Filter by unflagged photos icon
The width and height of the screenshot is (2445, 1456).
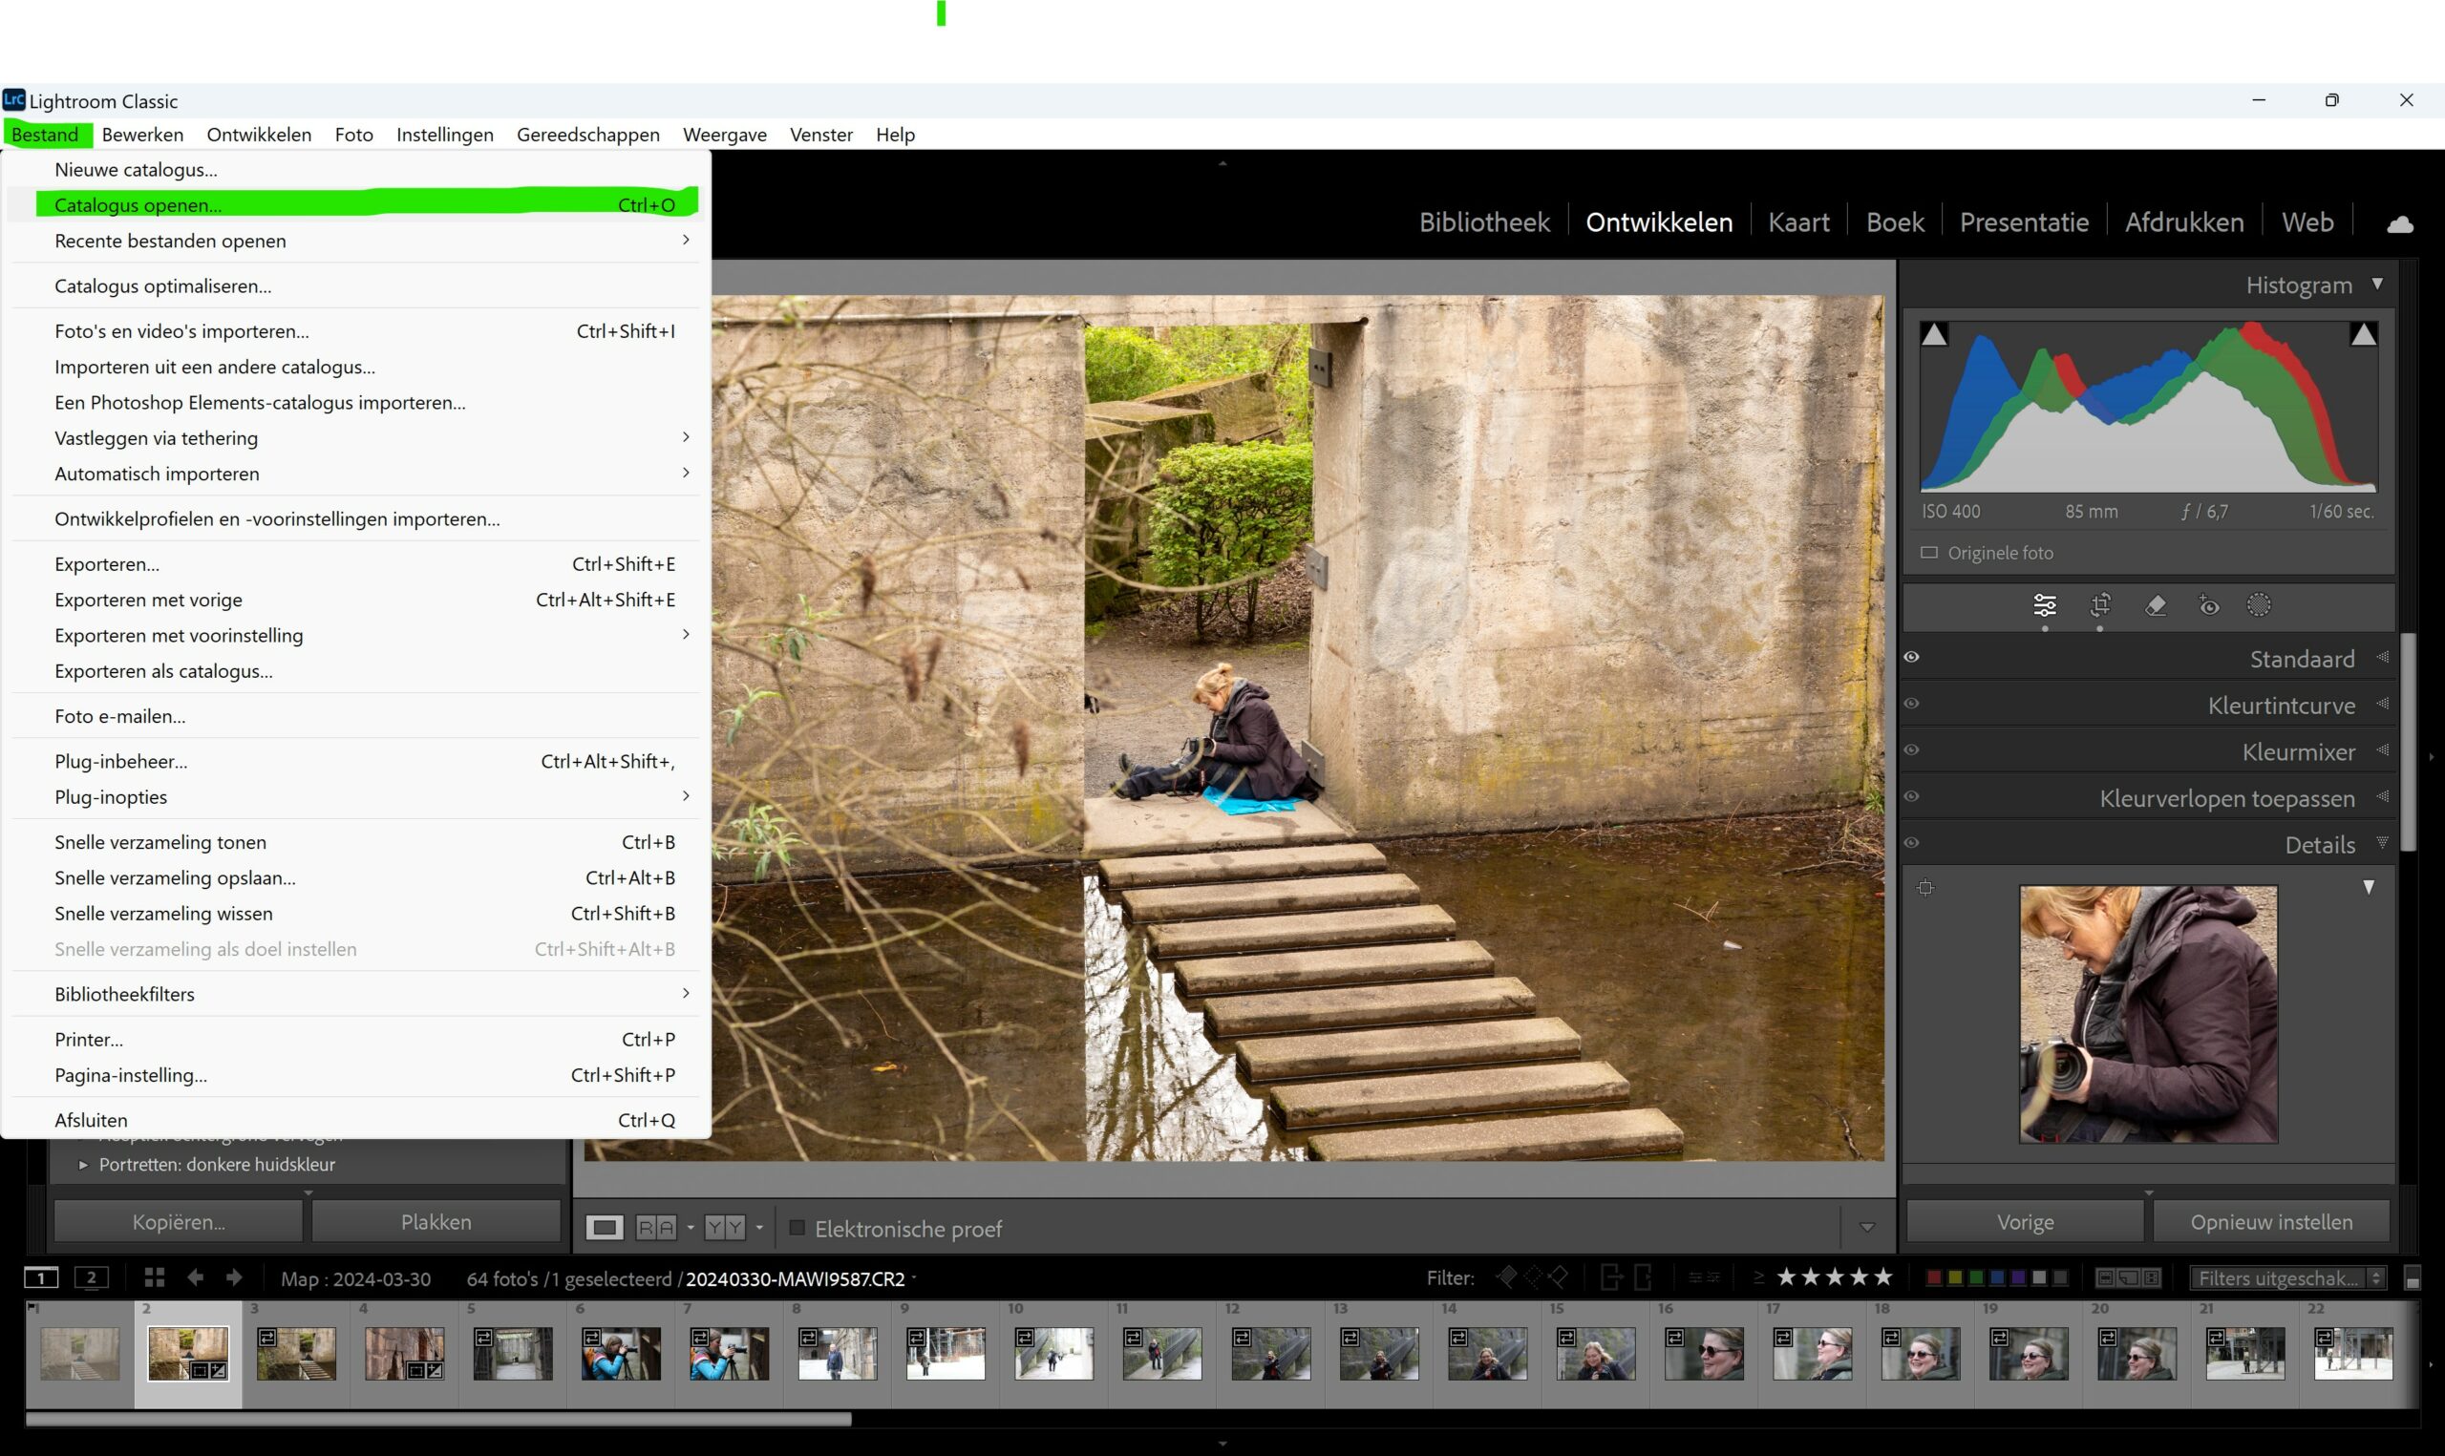1533,1277
